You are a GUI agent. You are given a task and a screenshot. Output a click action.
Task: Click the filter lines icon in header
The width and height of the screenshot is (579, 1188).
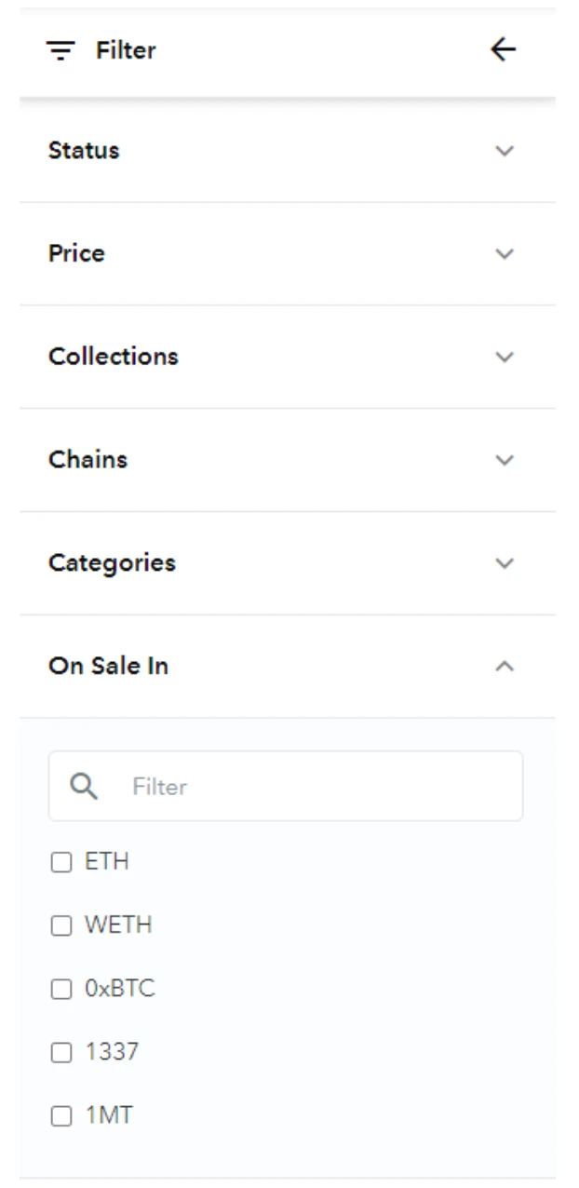[61, 50]
